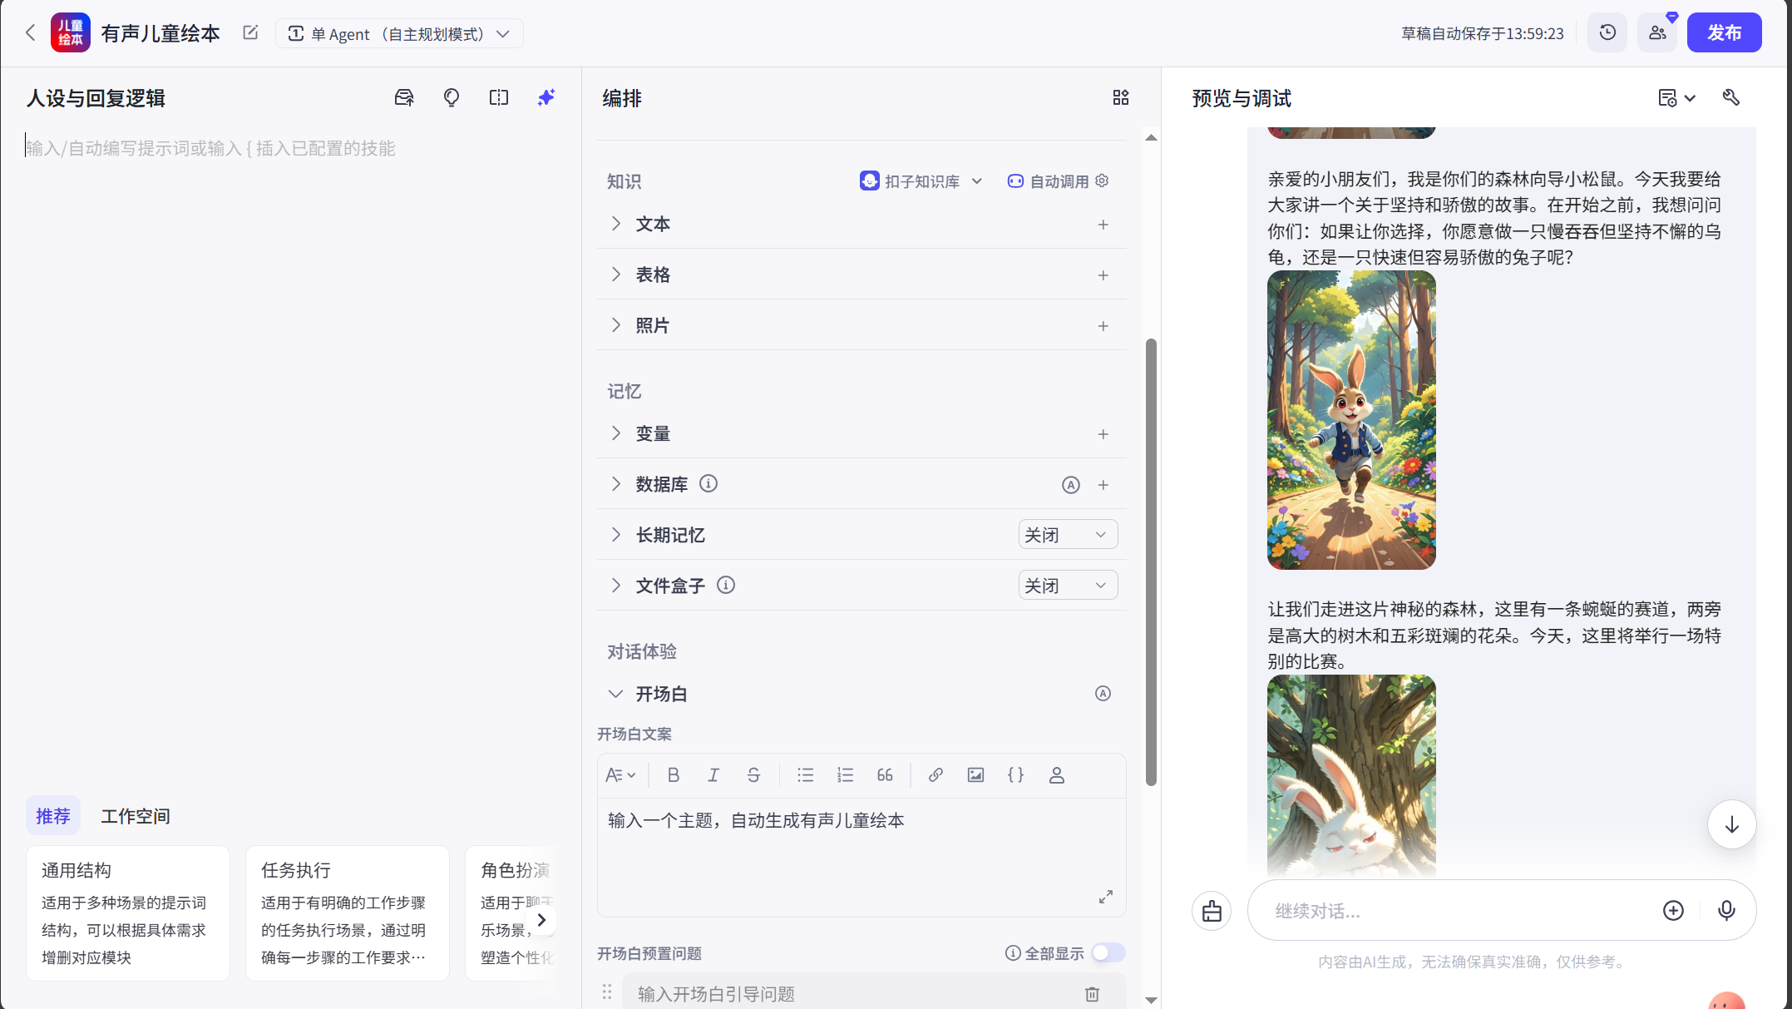Viewport: 1792px width, 1009px height.
Task: Toggle the auto icon beside 数据库
Action: pos(1071,484)
